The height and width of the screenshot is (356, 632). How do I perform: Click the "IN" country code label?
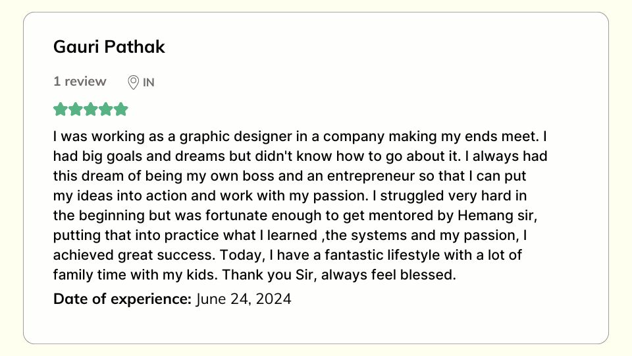(x=149, y=82)
